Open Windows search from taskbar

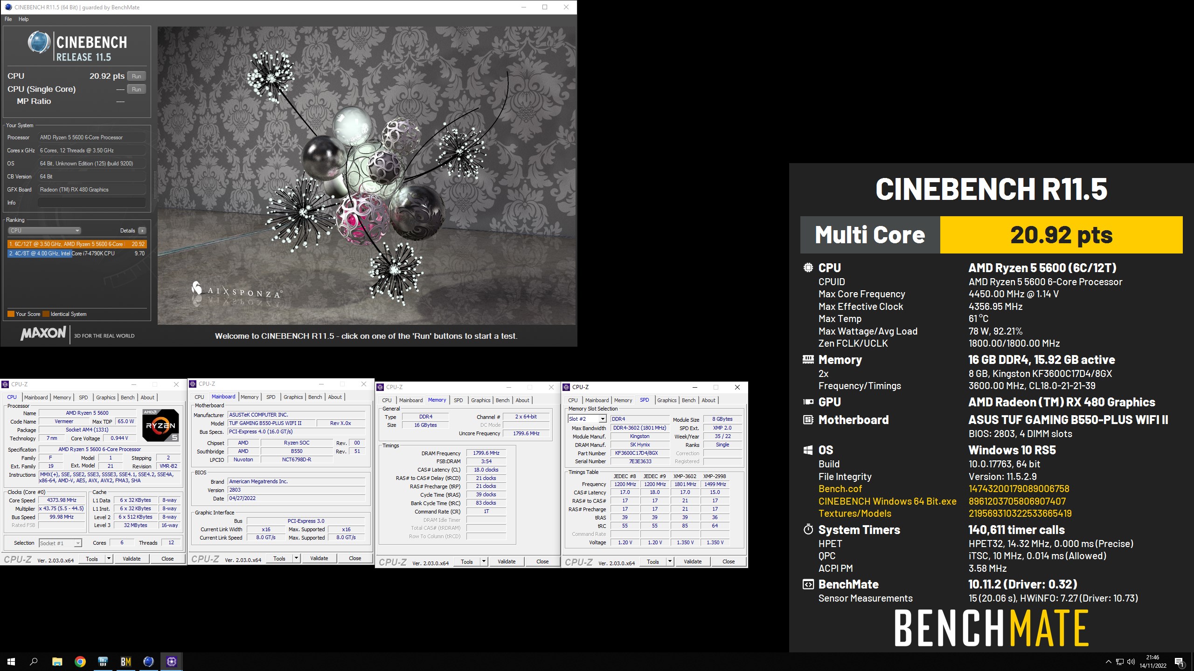(34, 662)
